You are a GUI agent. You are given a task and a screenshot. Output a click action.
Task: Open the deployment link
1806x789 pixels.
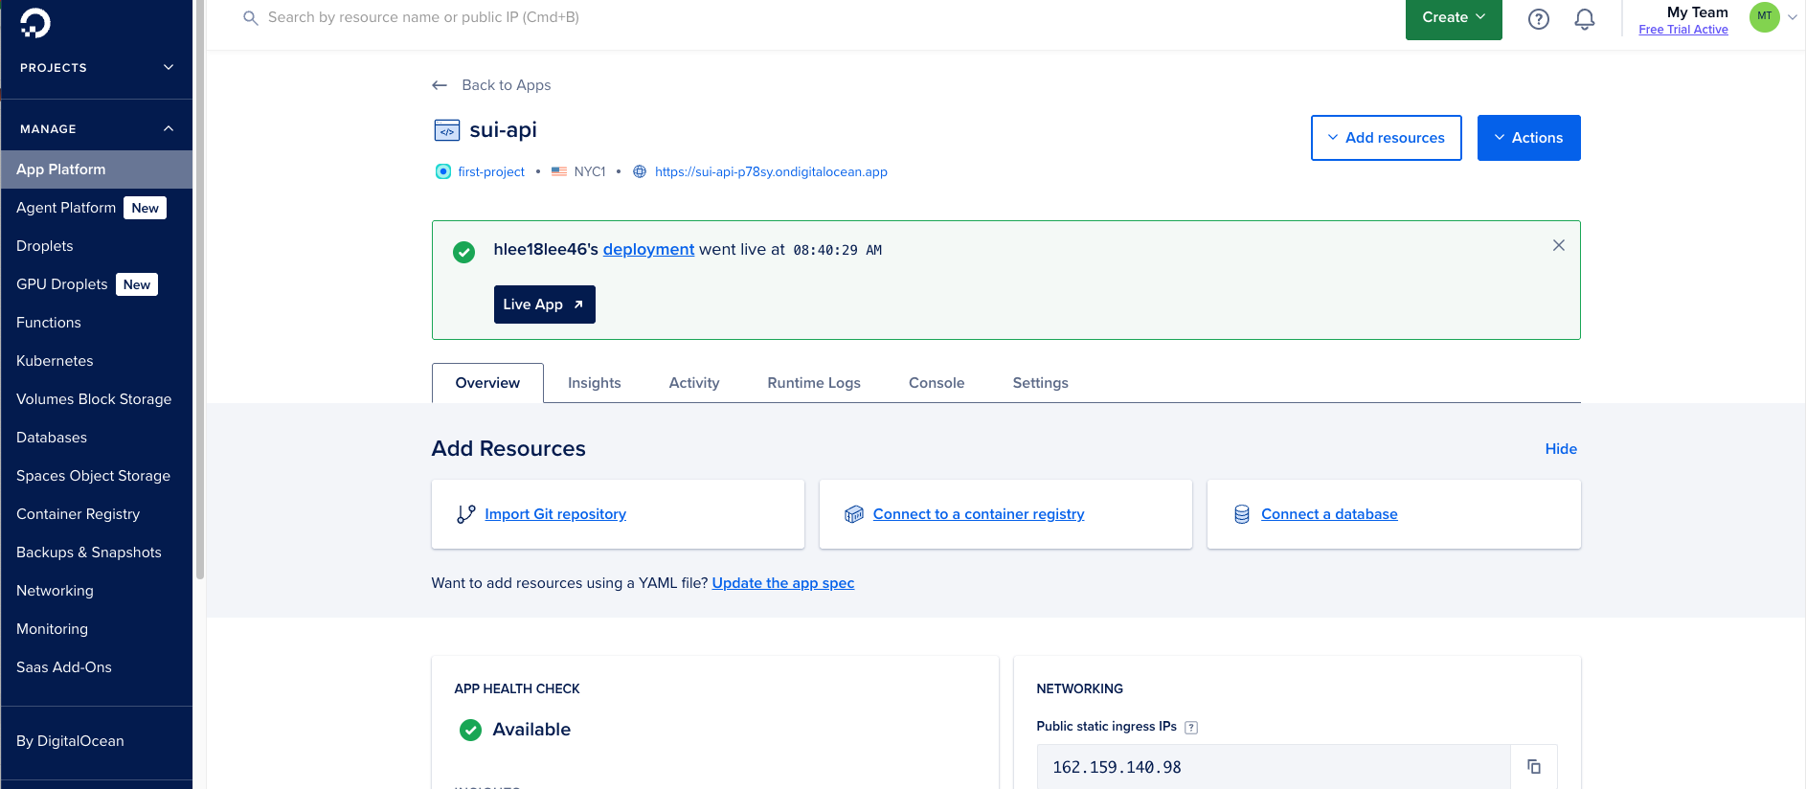648,249
